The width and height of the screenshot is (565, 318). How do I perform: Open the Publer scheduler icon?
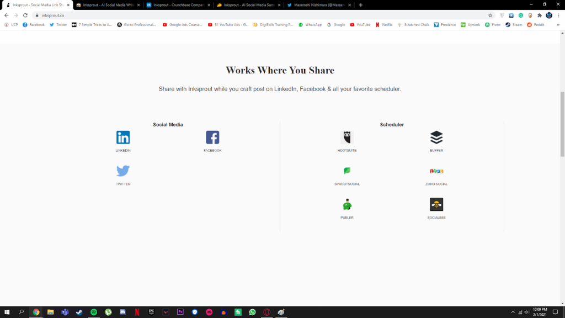[347, 204]
